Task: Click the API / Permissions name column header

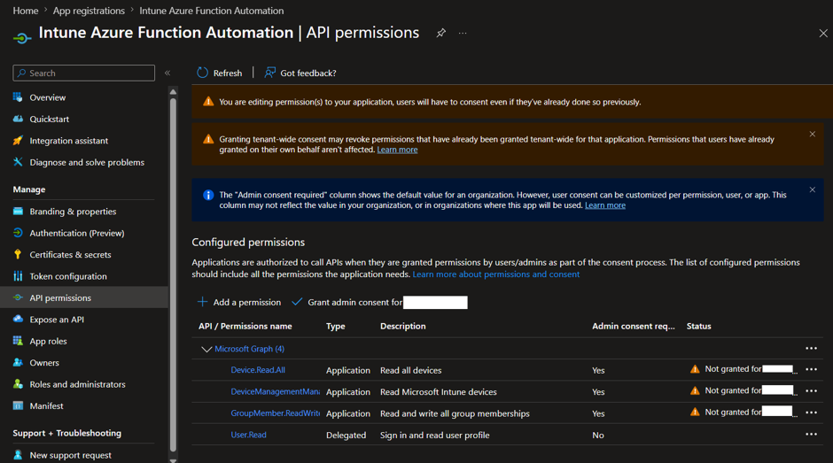Action: coord(245,326)
